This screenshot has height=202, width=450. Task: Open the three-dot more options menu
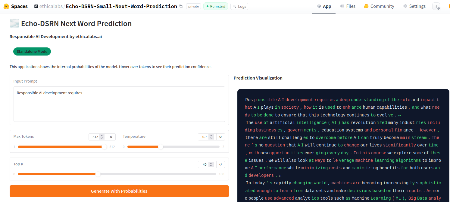[x=436, y=6]
